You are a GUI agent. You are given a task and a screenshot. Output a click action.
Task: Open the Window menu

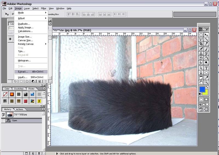(60, 9)
